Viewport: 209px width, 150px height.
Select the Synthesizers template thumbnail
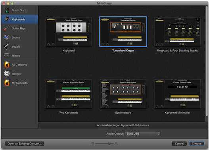click(x=123, y=94)
